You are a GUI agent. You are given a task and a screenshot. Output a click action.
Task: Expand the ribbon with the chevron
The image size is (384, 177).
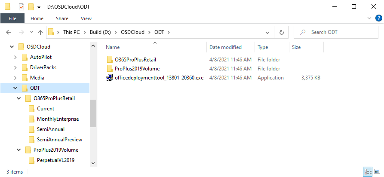pos(369,18)
